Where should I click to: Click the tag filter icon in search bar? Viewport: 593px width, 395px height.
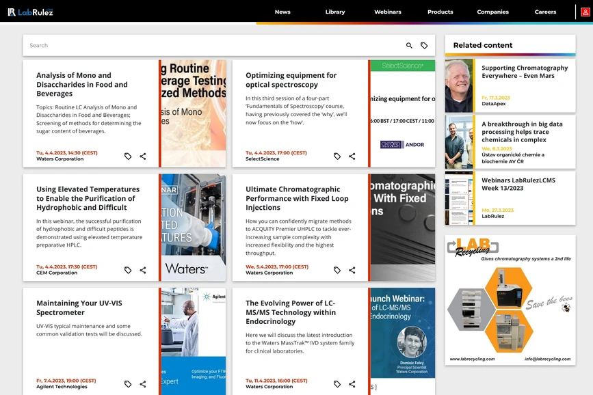coord(424,45)
